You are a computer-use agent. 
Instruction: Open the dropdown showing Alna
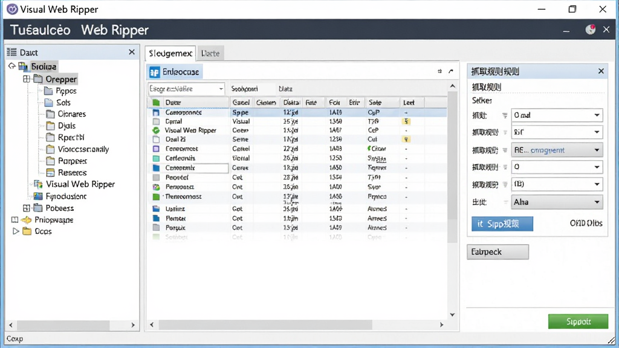557,202
